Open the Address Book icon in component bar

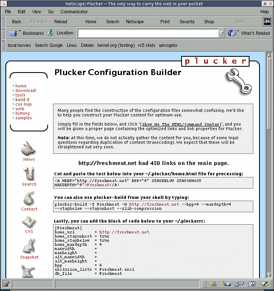252,284
